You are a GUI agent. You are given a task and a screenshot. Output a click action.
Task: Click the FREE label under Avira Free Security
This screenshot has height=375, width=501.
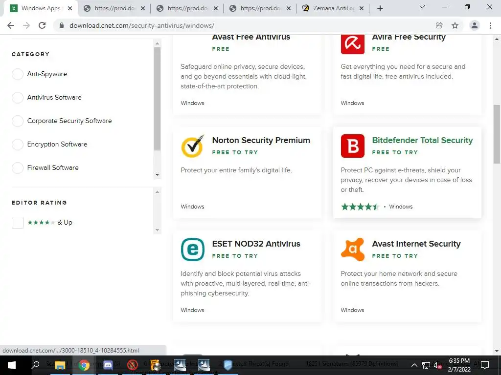(381, 49)
